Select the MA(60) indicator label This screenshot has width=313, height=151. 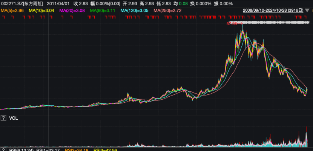(103, 10)
